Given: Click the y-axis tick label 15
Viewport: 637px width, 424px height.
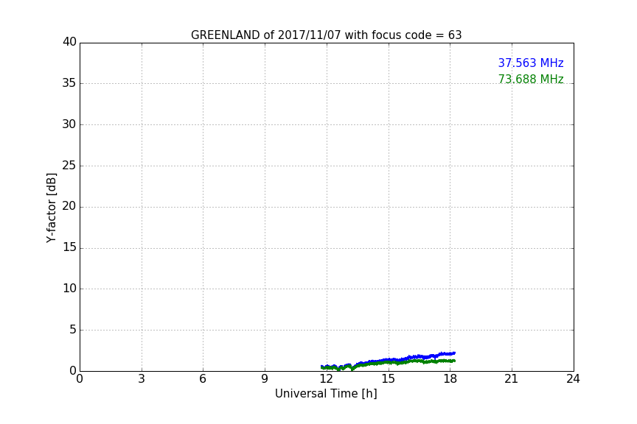Looking at the screenshot, I should point(69,247).
